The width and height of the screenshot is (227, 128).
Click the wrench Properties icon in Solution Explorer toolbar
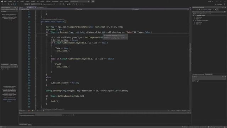(x=215, y=10)
